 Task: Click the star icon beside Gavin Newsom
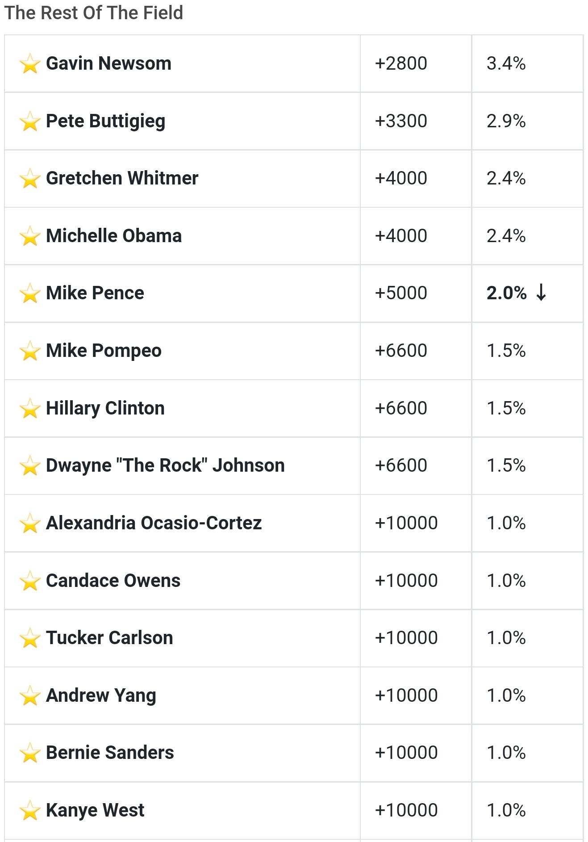[x=30, y=63]
